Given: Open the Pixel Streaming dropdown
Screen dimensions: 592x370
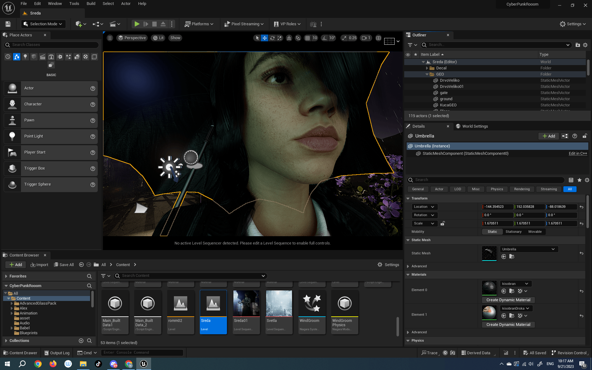Looking at the screenshot, I should 244,24.
